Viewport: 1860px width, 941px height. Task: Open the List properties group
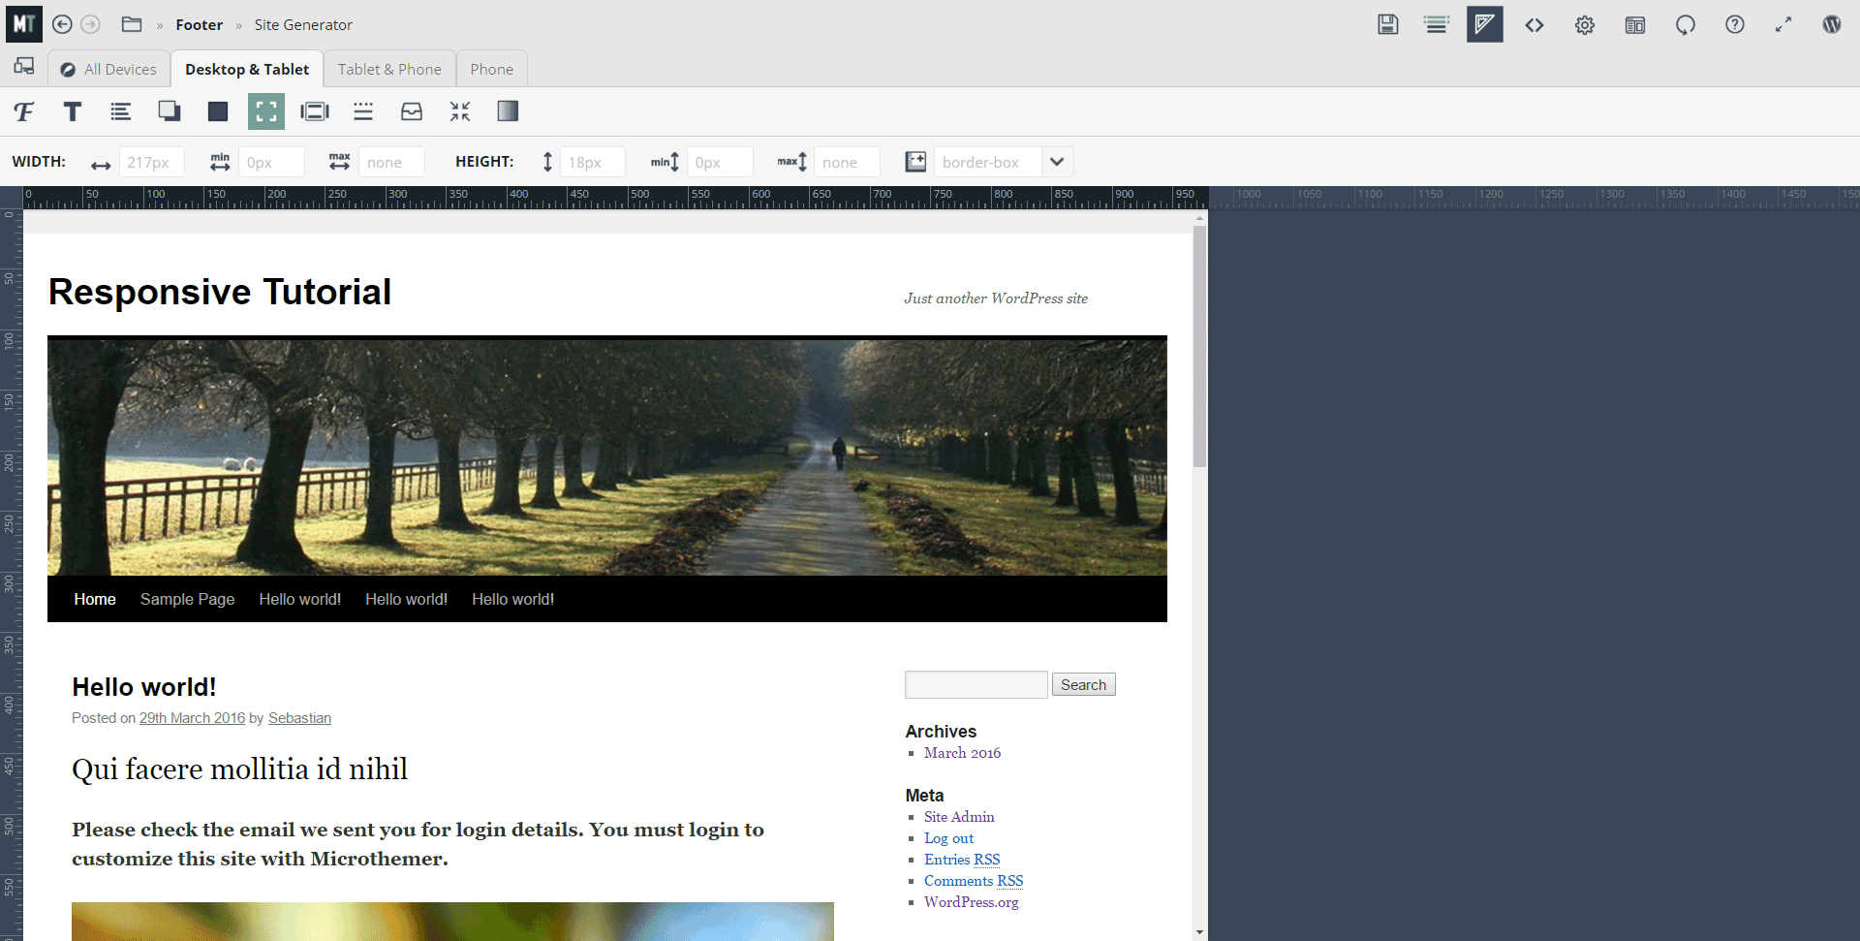[x=120, y=111]
